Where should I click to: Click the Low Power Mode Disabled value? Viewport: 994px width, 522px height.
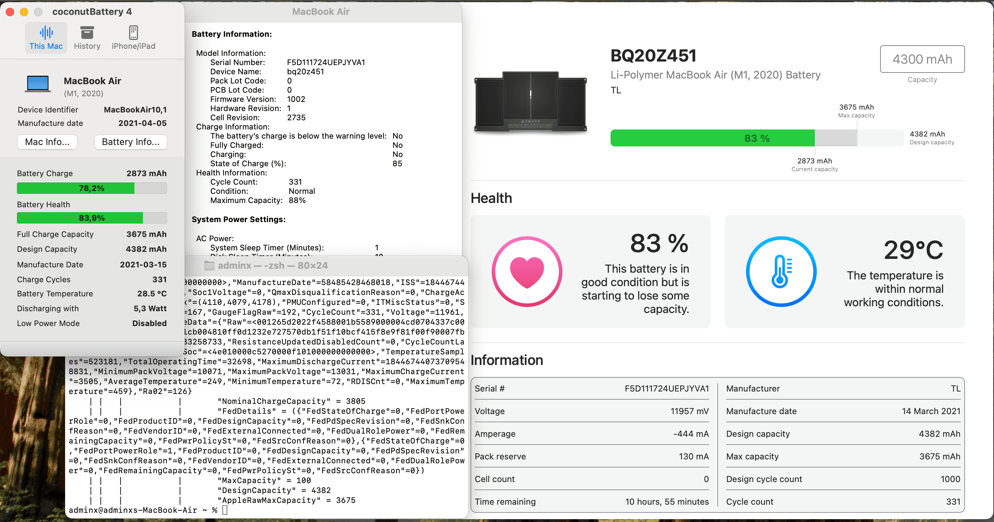tap(149, 323)
